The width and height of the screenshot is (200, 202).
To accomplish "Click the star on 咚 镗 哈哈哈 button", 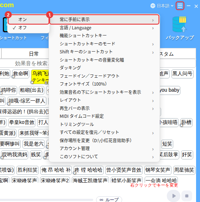I will 75,173.
